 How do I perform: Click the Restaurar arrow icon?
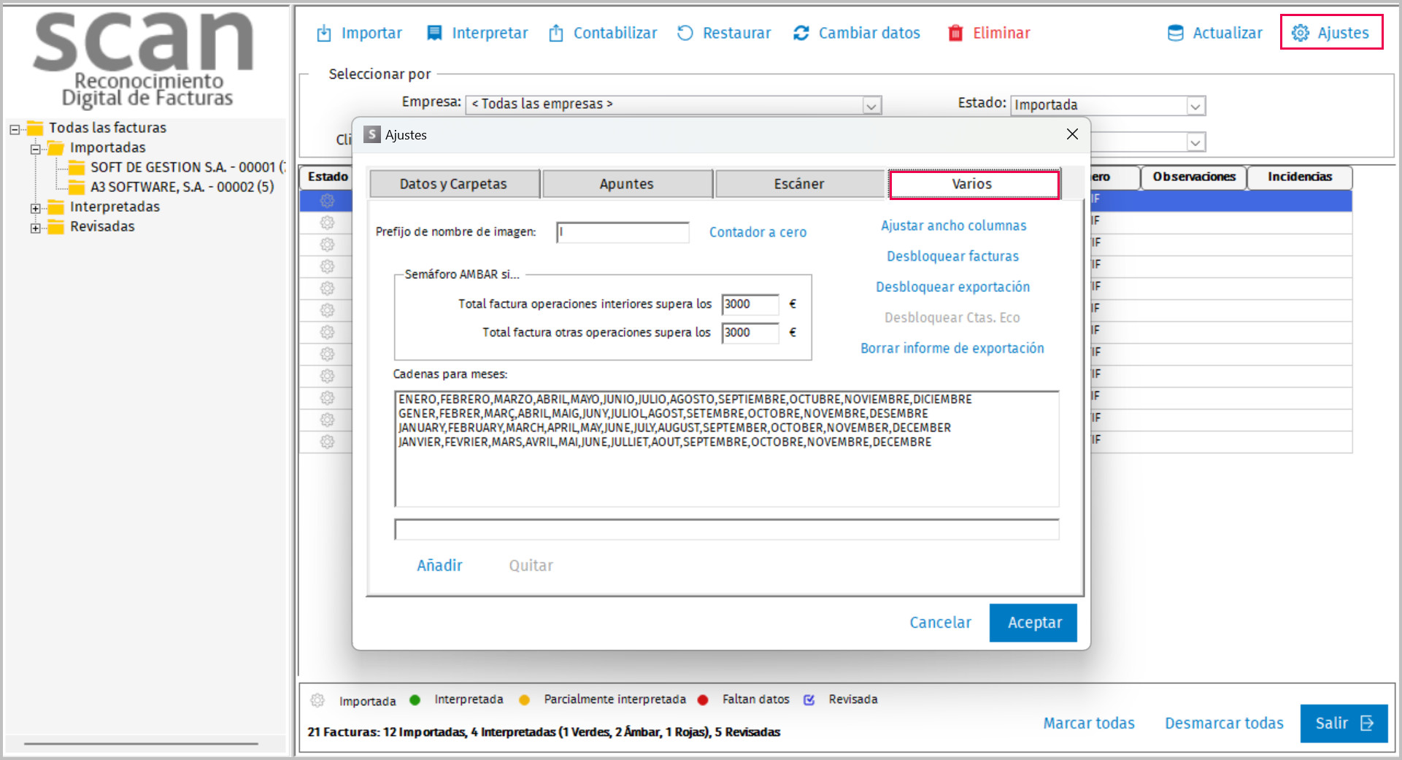(685, 33)
